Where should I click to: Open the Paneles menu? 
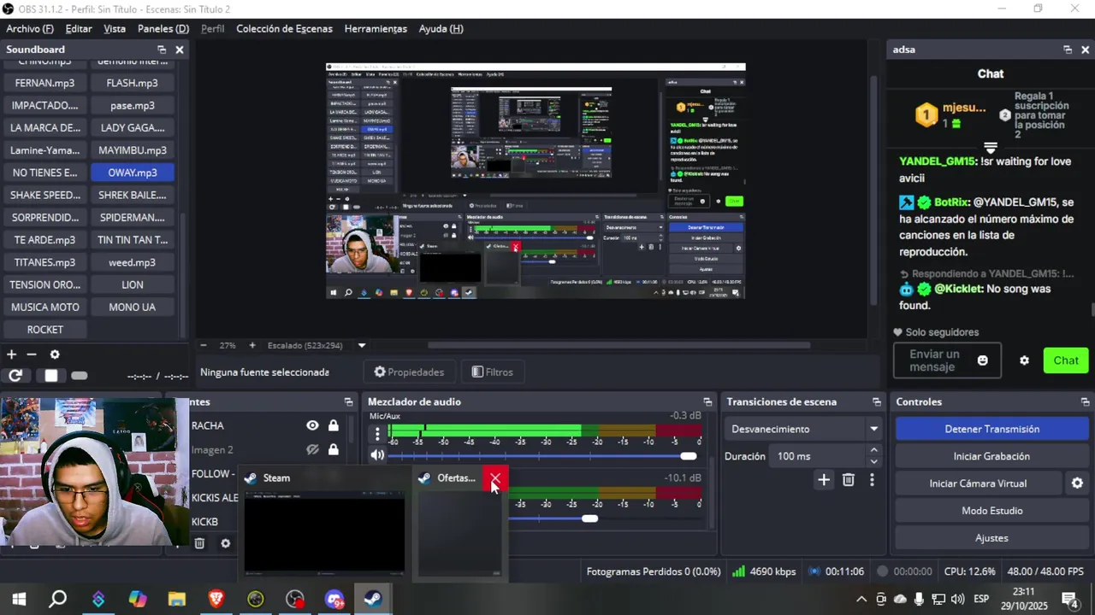(163, 28)
